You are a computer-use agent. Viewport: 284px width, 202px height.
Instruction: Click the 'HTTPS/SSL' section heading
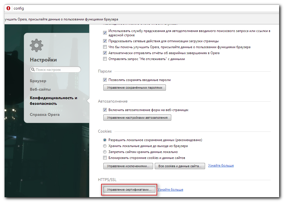(x=107, y=180)
